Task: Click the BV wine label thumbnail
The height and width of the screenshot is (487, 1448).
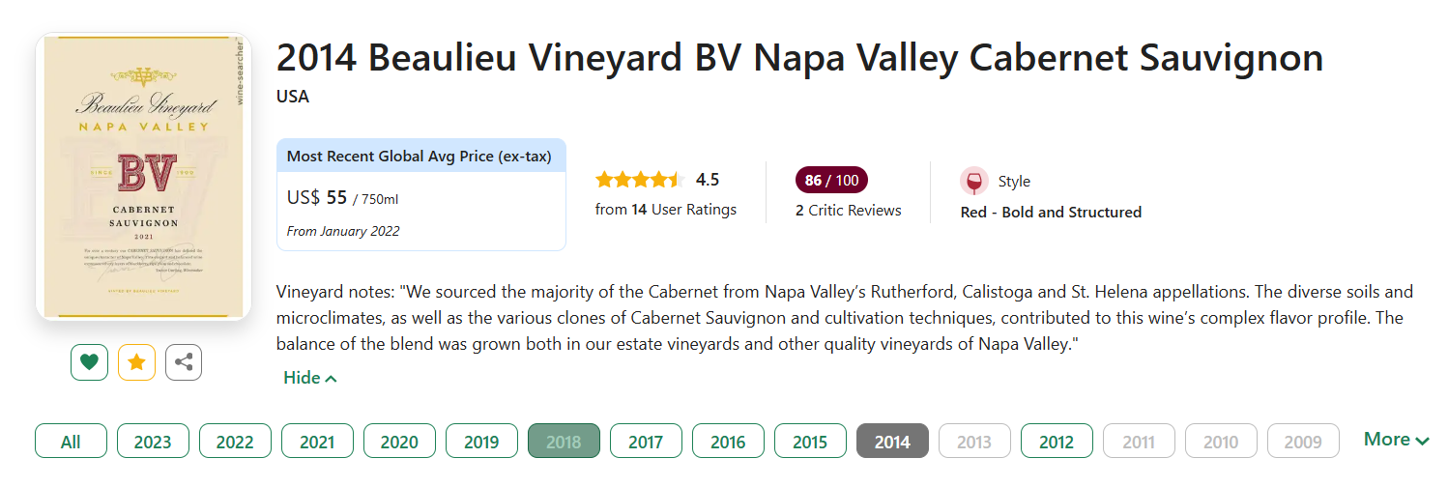Action: coord(143,177)
